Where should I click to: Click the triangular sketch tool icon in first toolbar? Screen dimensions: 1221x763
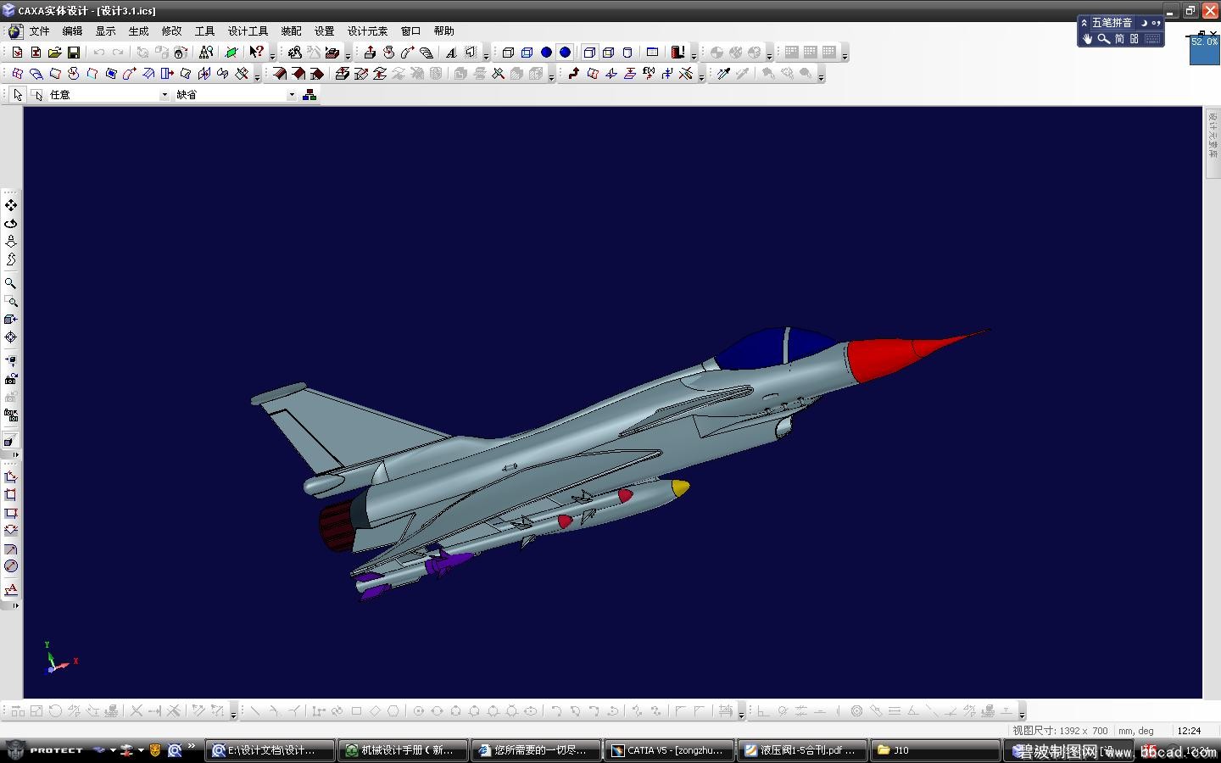pos(315,53)
